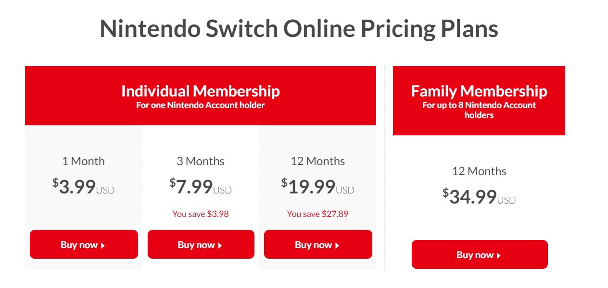608x288 pixels.
Task: Select the $7.99 USD price
Action: click(x=200, y=186)
